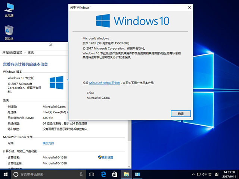Click the Cortana circle icon in search box
The width and height of the screenshot is (239, 179).
16,174
